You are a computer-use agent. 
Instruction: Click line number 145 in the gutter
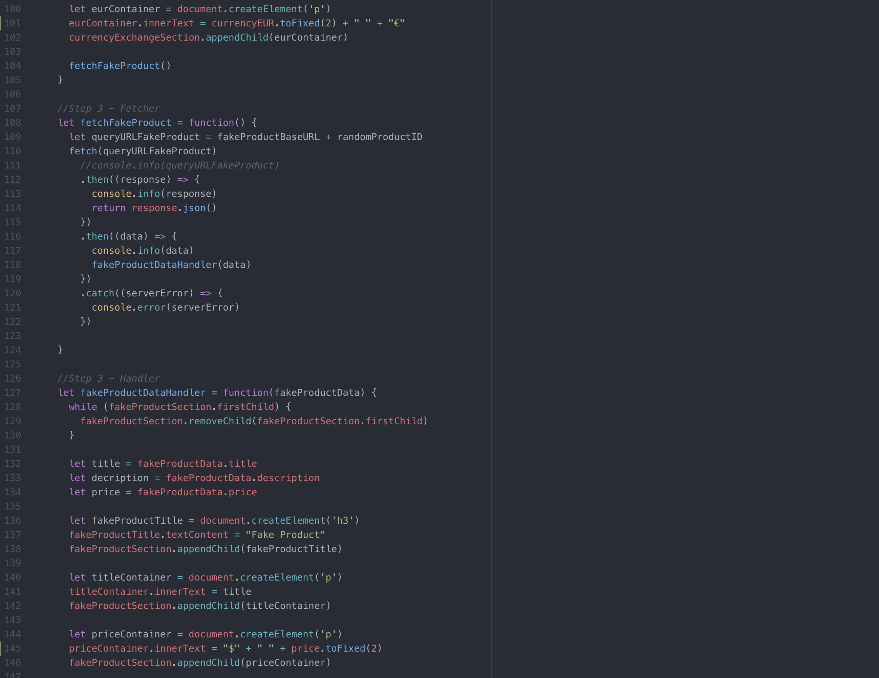[13, 648]
